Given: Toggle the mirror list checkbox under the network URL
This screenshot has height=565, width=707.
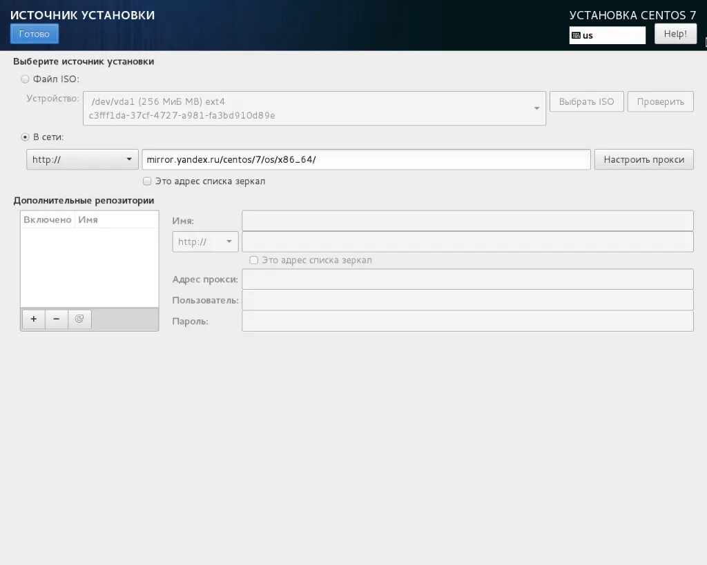Looking at the screenshot, I should pos(147,181).
